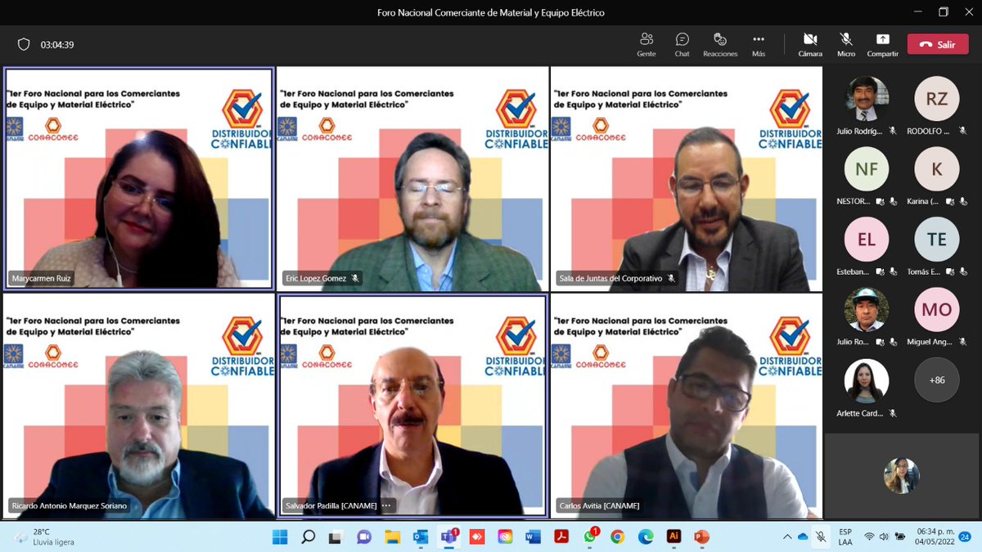The image size is (982, 552).
Task: Open taskbar Search
Action: [x=308, y=536]
